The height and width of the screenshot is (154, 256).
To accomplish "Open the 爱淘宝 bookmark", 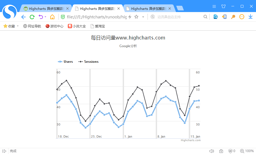I will click(x=98, y=26).
